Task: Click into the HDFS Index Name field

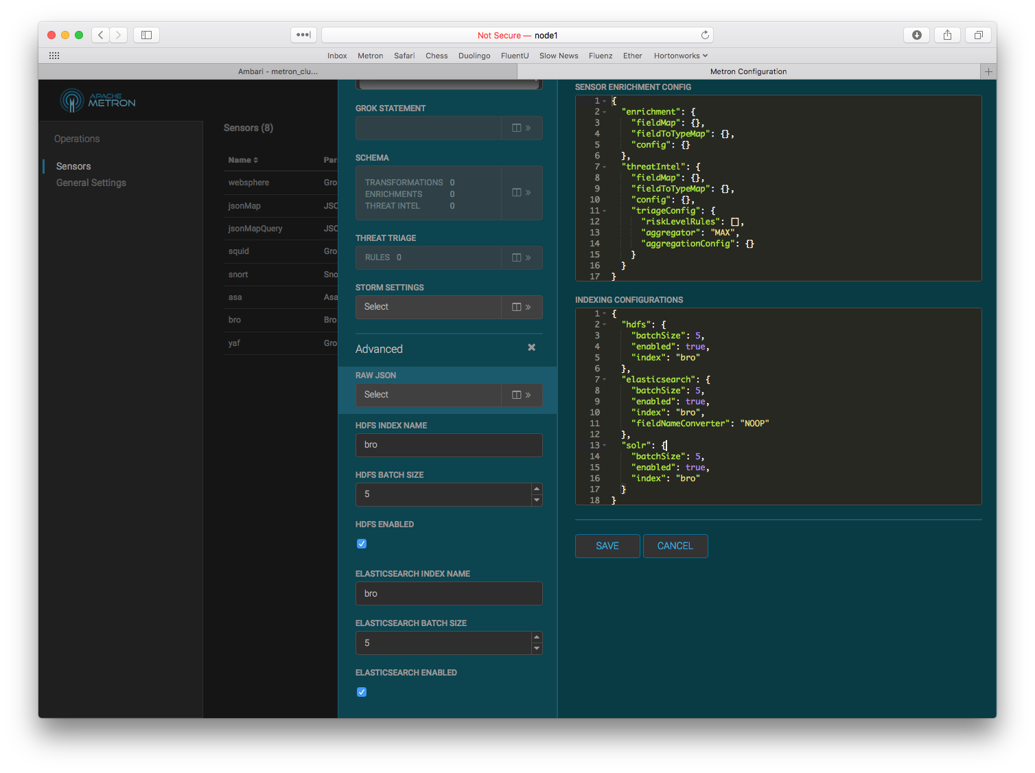Action: (x=449, y=445)
